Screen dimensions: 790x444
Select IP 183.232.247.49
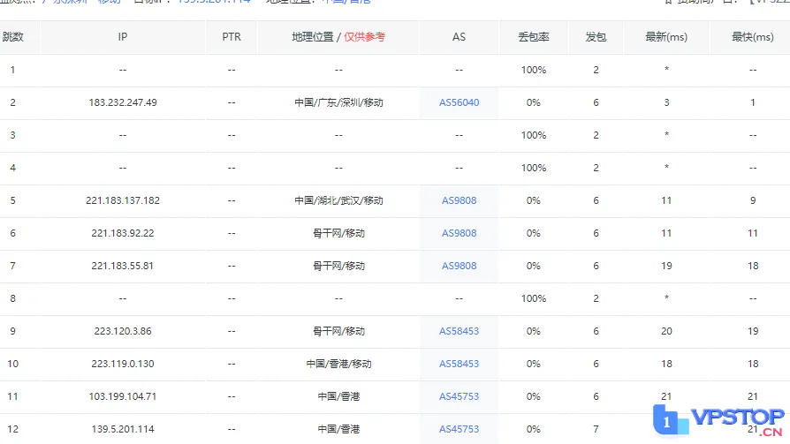coord(123,102)
